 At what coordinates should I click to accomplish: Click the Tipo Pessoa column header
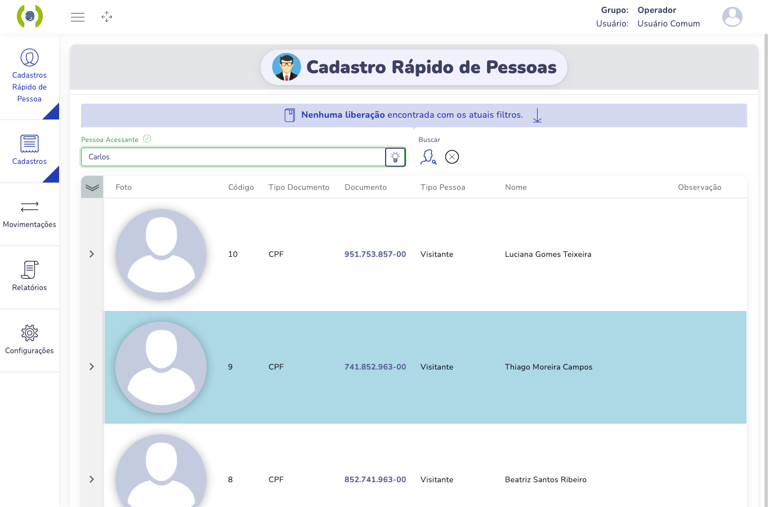(x=443, y=187)
